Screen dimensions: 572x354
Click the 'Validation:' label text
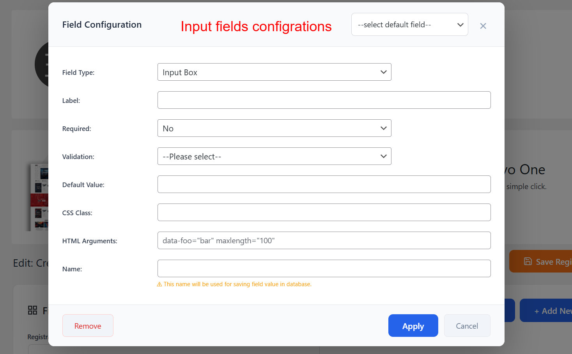(x=78, y=157)
